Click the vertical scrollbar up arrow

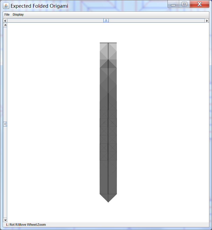pyautogui.click(x=5, y=25)
